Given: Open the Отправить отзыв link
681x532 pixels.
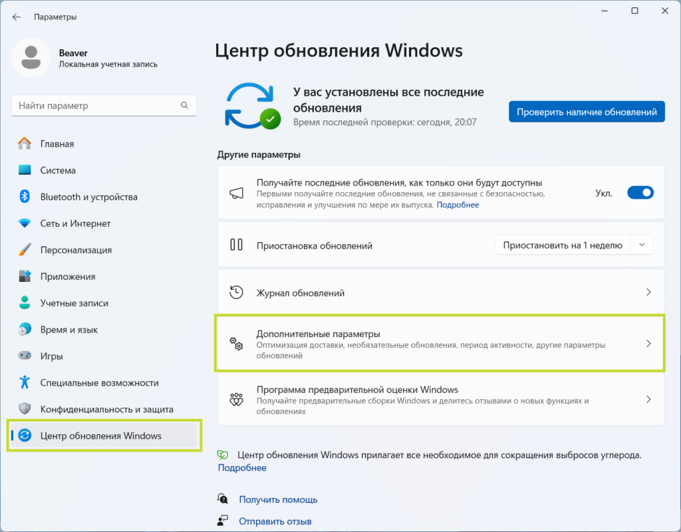Looking at the screenshot, I should [x=275, y=521].
